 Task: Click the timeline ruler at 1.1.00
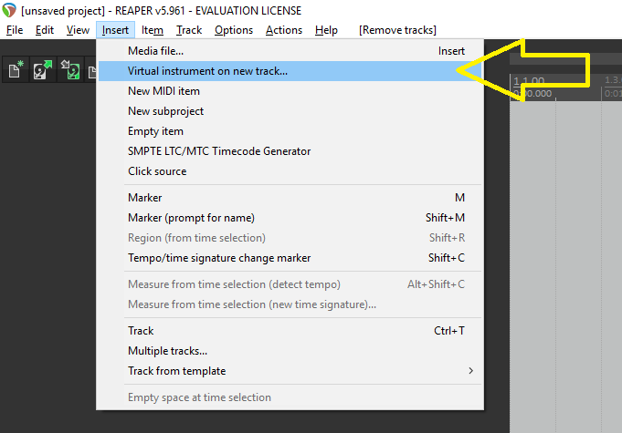(529, 81)
